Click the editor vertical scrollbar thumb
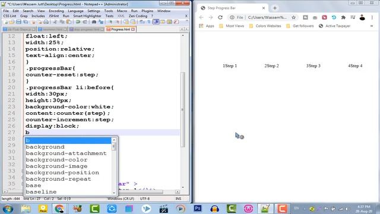Screen dimensions: 380x214 [x=183, y=109]
